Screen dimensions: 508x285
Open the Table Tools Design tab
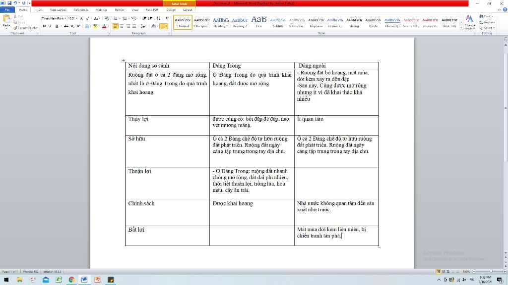click(x=171, y=9)
